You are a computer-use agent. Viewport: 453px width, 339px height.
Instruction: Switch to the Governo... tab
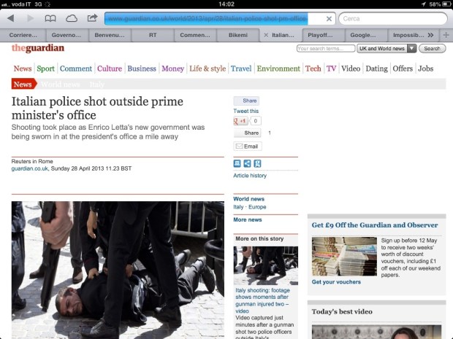point(66,35)
